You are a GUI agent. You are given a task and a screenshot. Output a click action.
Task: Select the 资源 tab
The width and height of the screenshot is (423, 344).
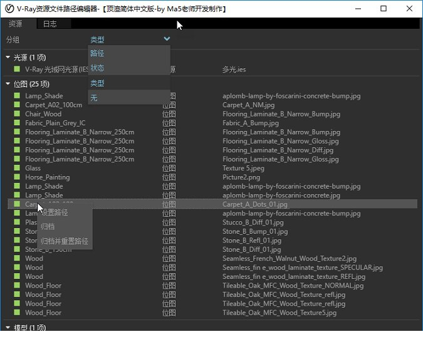pyautogui.click(x=16, y=24)
